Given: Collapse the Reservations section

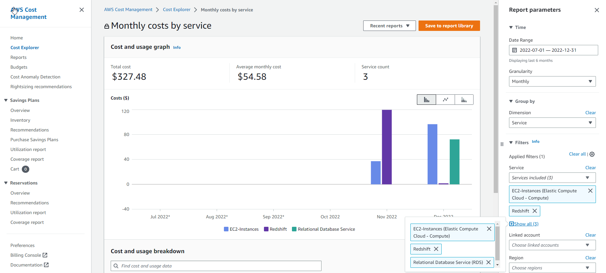Looking at the screenshot, I should (x=6, y=183).
